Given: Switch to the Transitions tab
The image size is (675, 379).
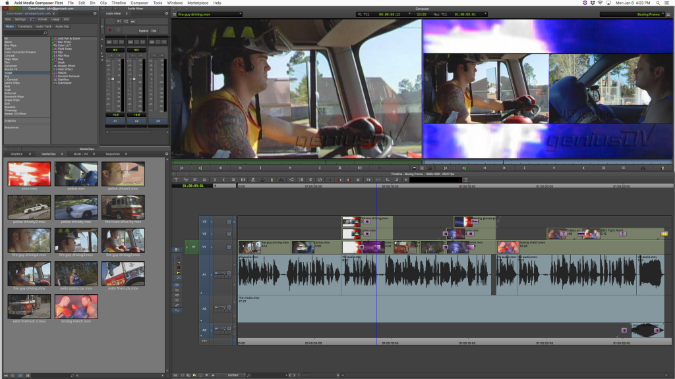Looking at the screenshot, I should (x=24, y=26).
